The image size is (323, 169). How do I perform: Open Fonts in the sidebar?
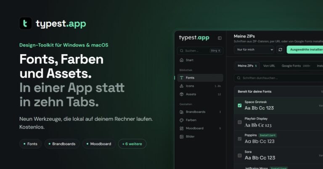(x=200, y=78)
